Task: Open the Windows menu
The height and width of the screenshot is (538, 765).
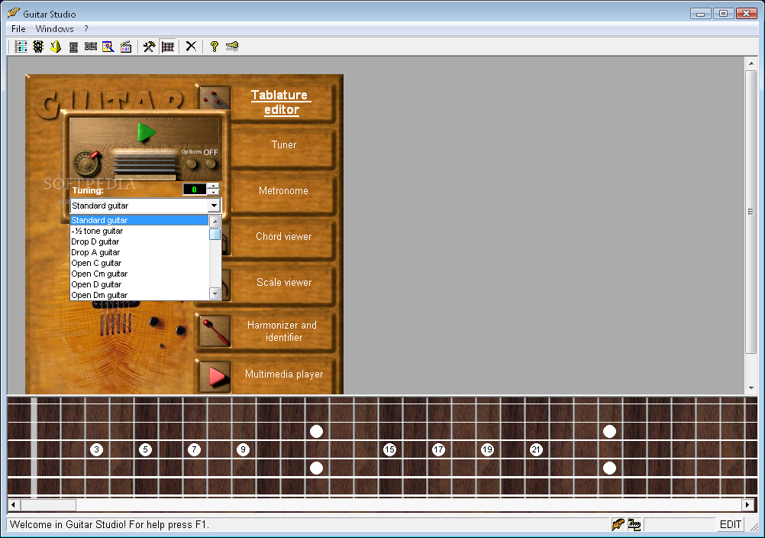Action: pyautogui.click(x=55, y=29)
